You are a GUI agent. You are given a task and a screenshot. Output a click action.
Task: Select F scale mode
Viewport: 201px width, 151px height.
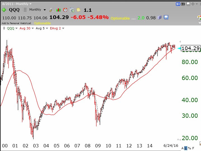193,148
